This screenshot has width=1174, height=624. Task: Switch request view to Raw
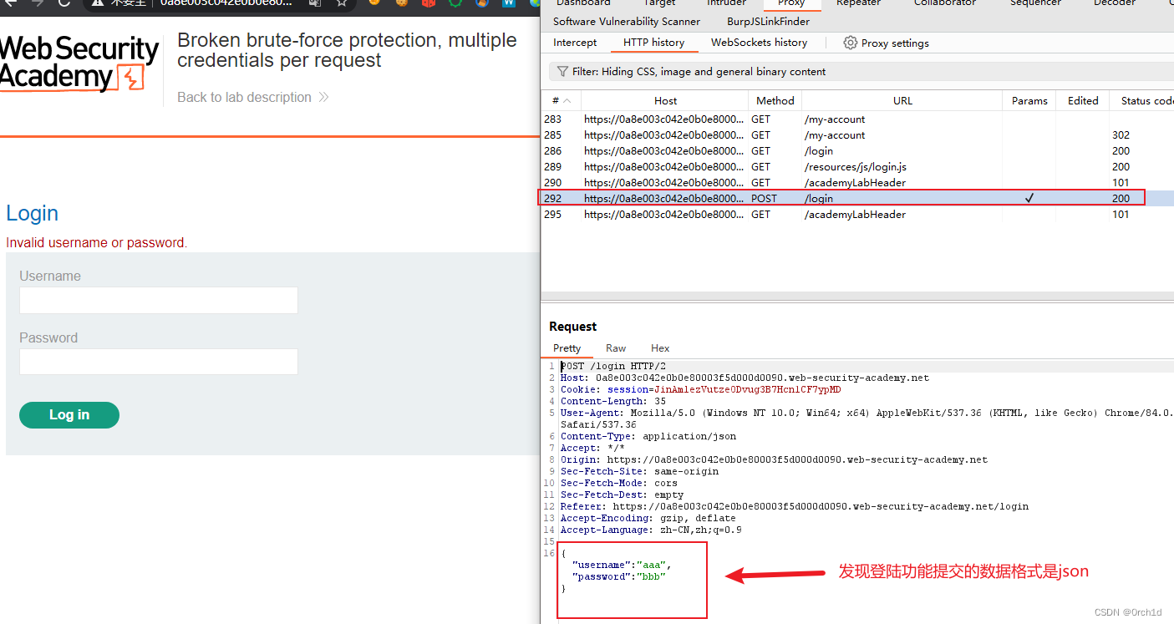tap(616, 348)
